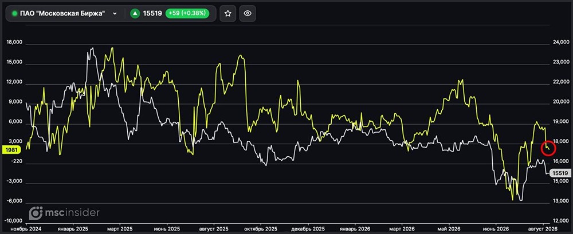Click the январь 2026 axis label
The height and width of the screenshot is (234, 573).
(x=355, y=228)
